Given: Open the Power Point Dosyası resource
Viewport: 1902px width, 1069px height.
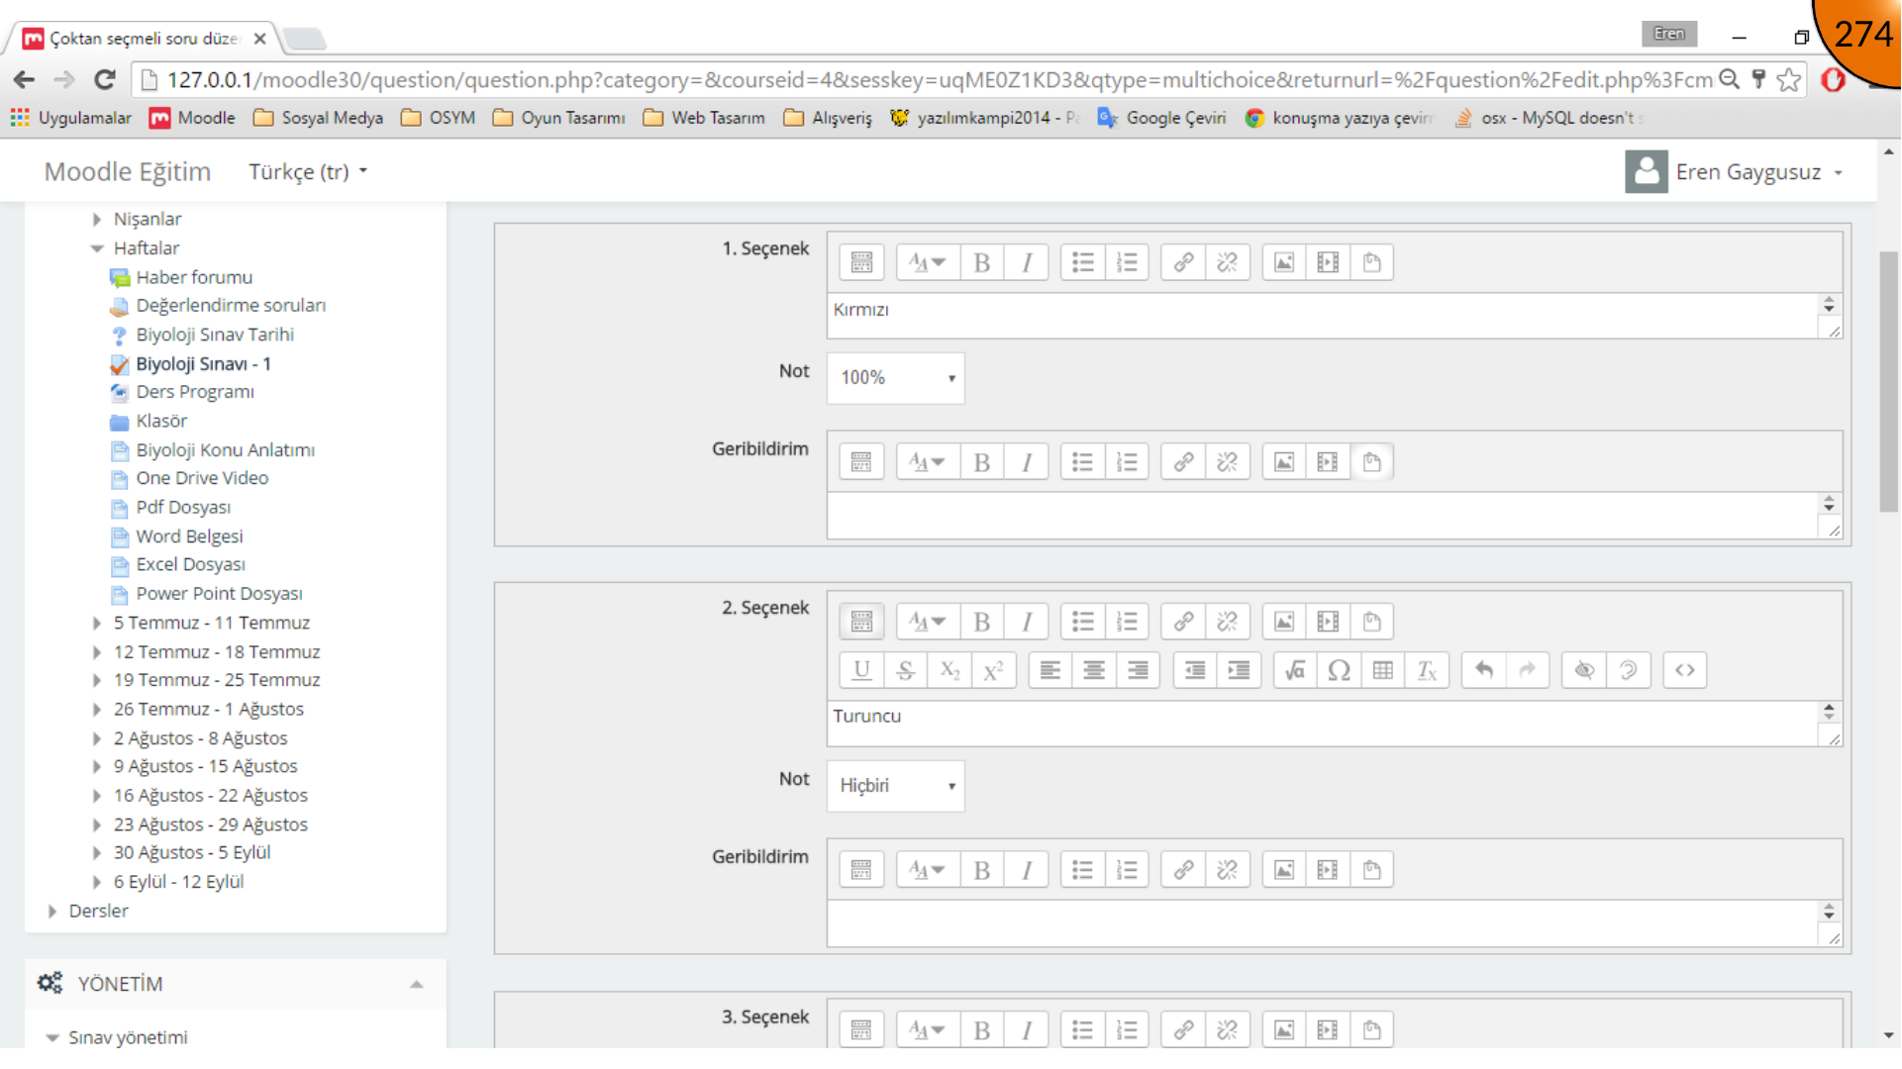Looking at the screenshot, I should point(219,594).
